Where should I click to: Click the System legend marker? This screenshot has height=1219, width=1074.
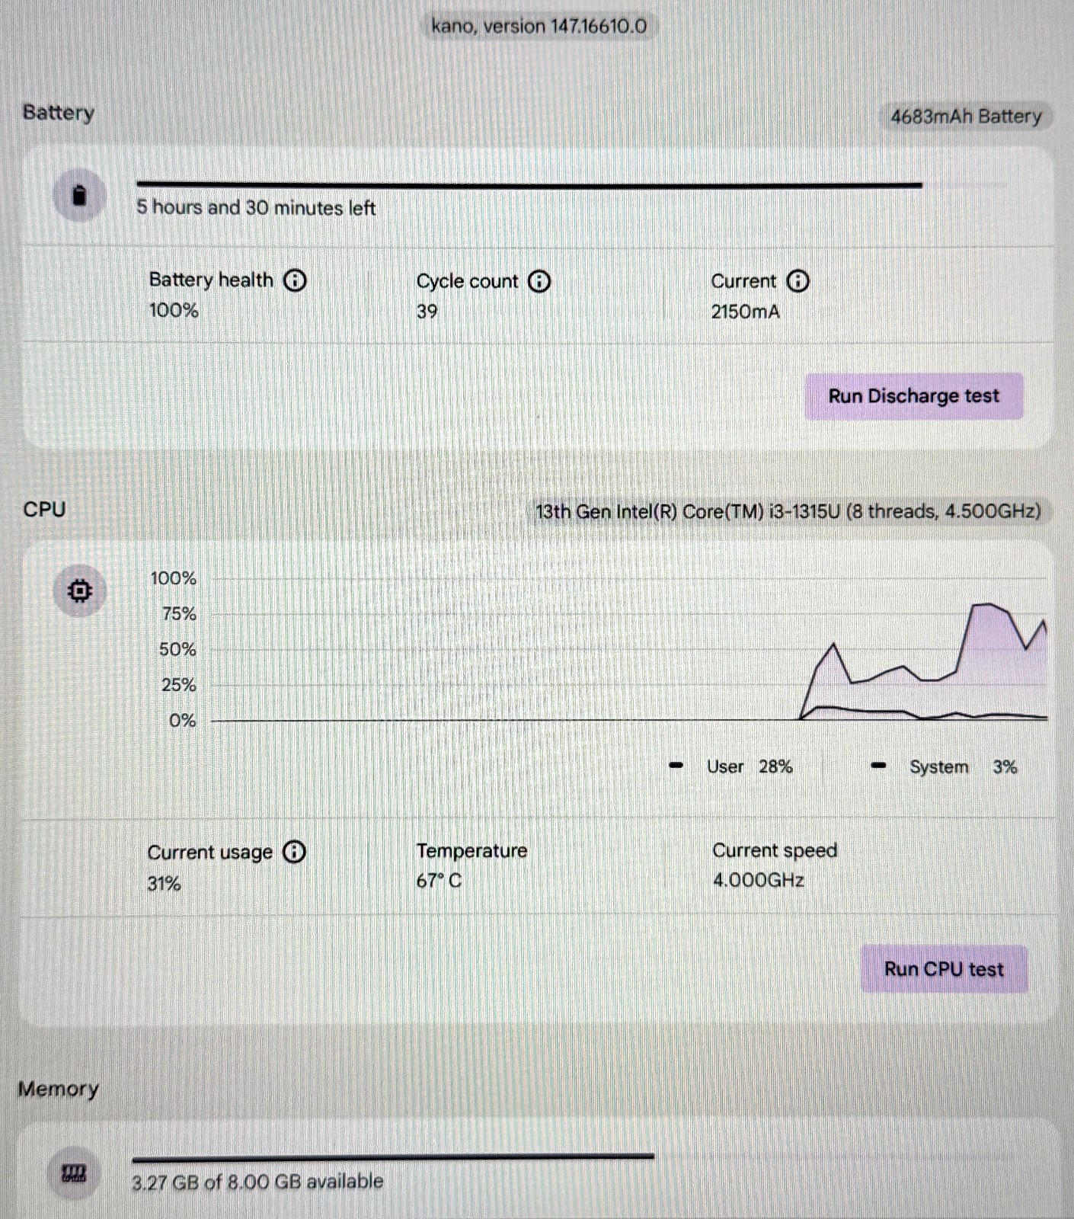click(x=878, y=765)
